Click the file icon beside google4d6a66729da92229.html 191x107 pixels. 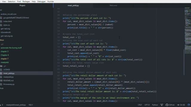coord(1,18)
